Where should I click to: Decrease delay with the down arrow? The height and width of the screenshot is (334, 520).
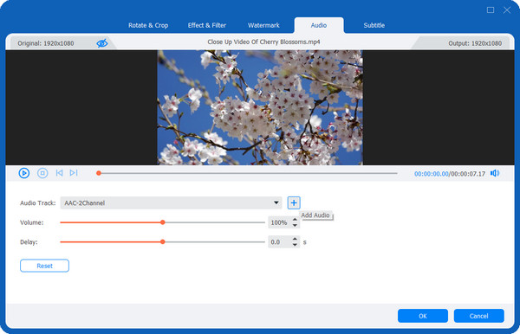295,245
